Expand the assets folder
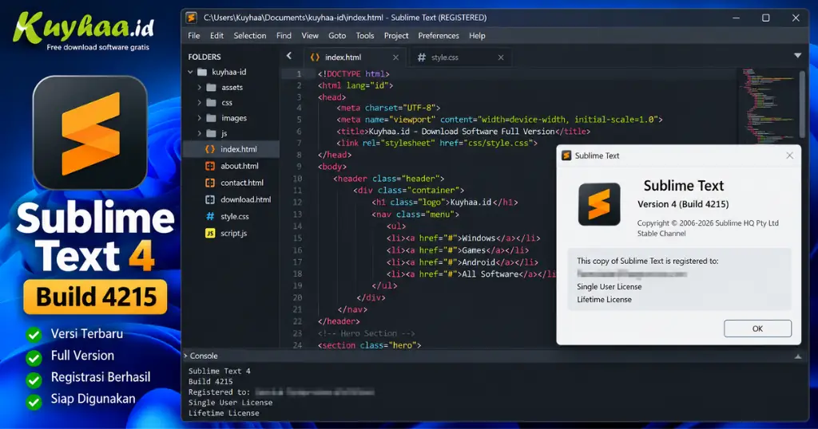This screenshot has height=429, width=818. click(x=199, y=88)
